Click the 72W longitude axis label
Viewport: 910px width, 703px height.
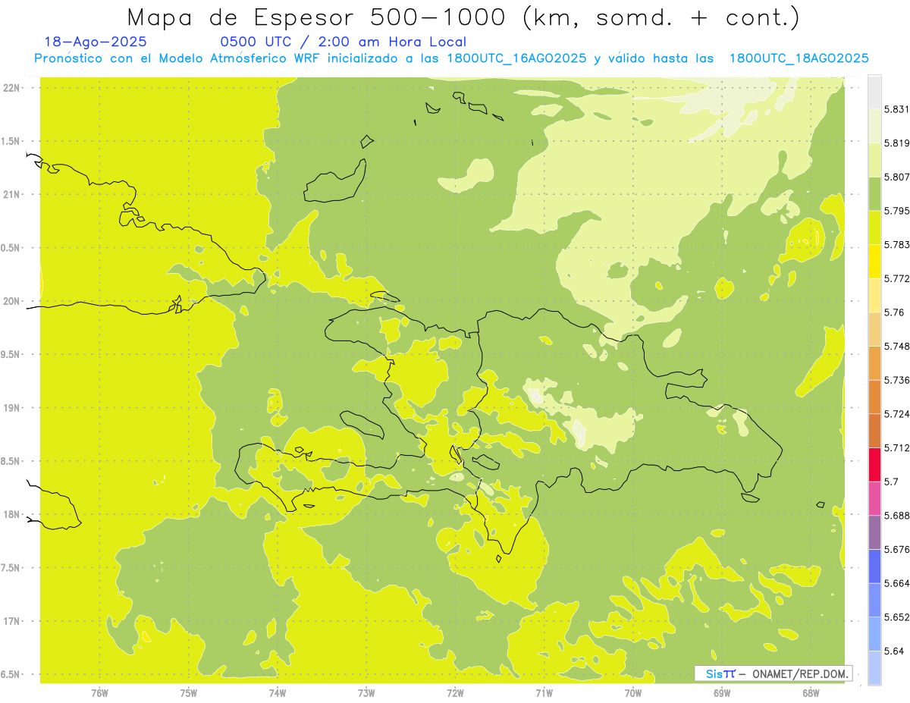(x=455, y=693)
